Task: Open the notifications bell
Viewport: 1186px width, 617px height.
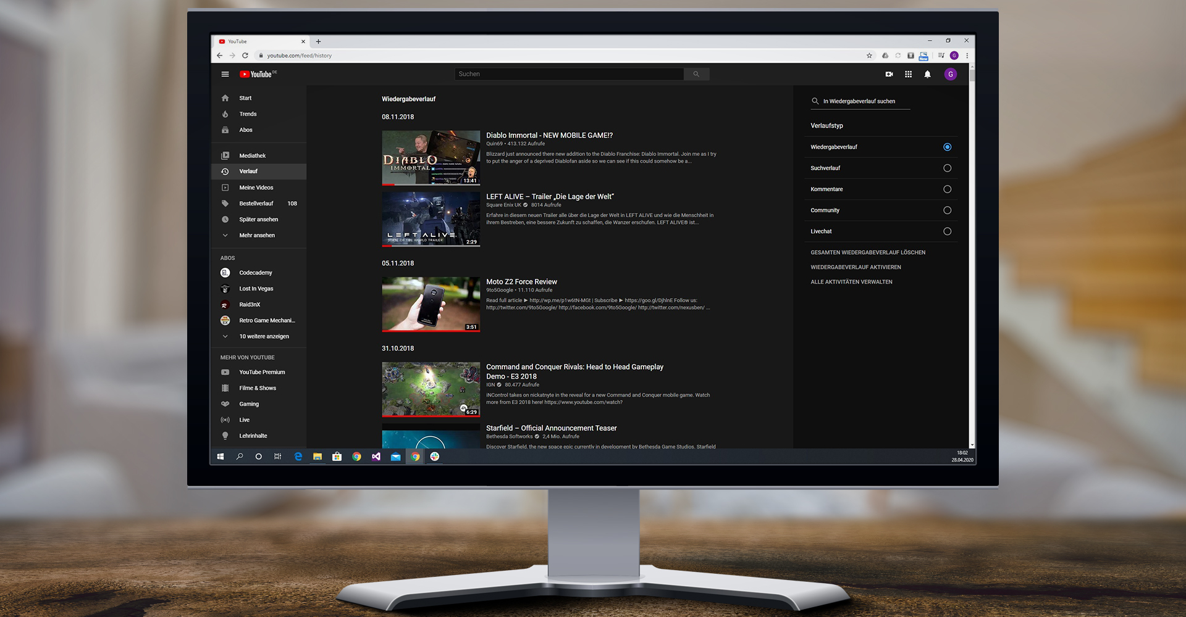Action: tap(927, 74)
